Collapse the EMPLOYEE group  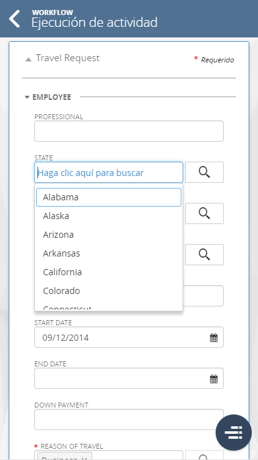27,97
